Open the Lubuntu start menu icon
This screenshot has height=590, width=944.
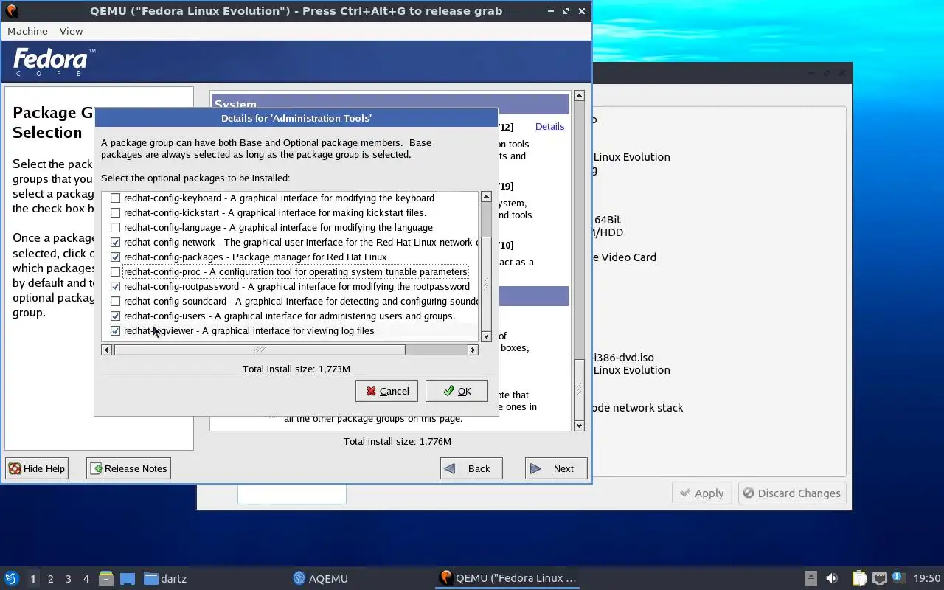(11, 578)
